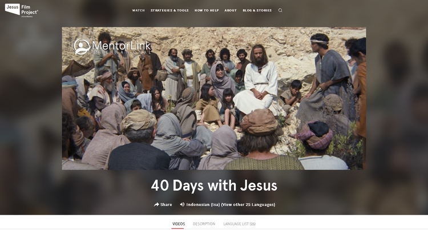Open the About menu

pos(231,10)
